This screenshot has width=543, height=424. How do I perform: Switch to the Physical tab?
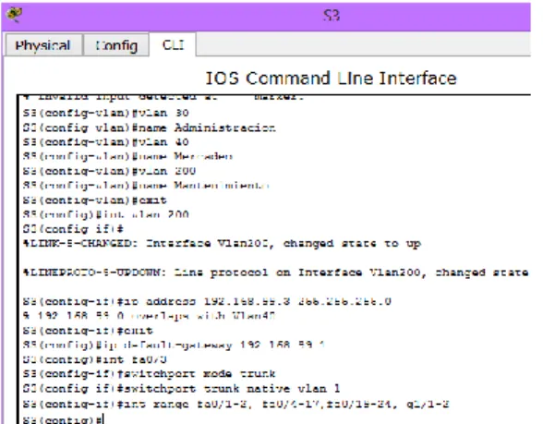click(x=43, y=45)
